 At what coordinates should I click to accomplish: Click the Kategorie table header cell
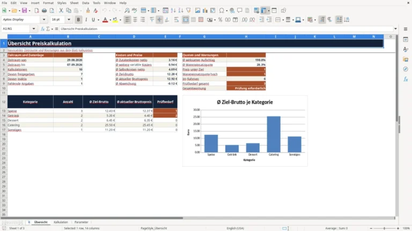tap(30, 102)
